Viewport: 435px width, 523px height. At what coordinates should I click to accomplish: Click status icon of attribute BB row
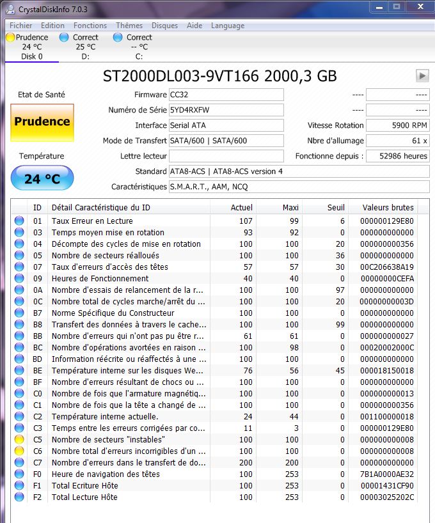[x=19, y=336]
